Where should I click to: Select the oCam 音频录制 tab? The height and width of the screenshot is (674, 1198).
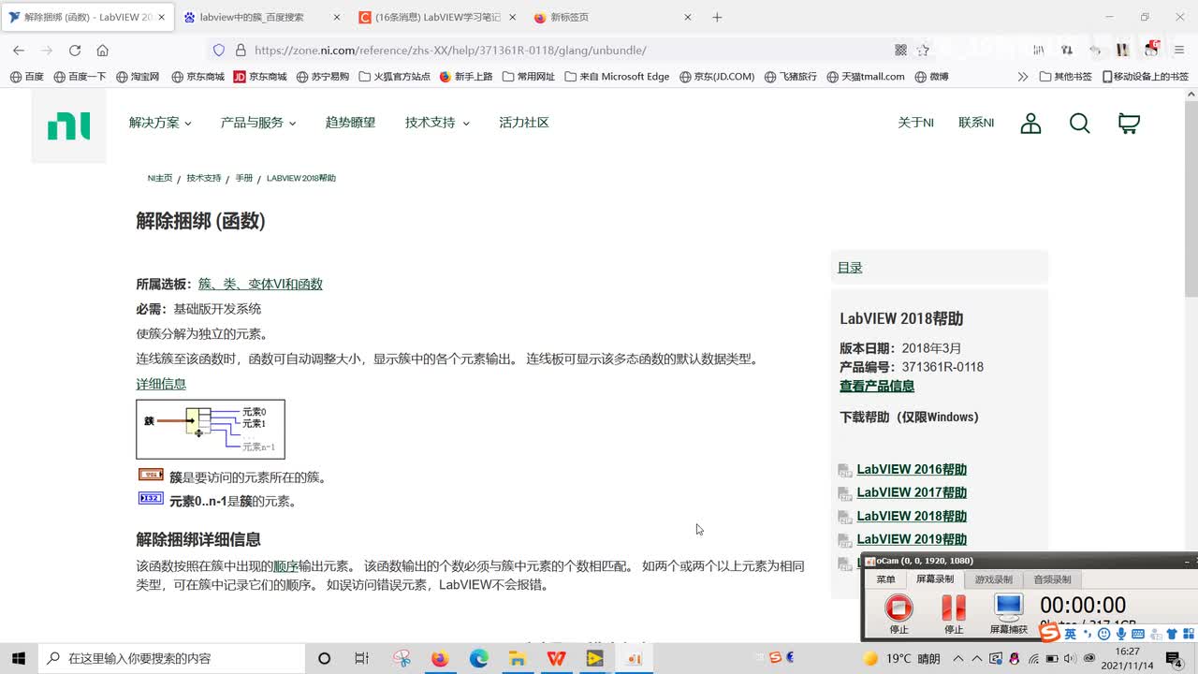tap(1052, 579)
